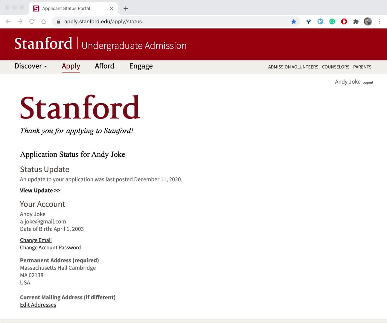Open the green Grammarly extension icon
The width and height of the screenshot is (387, 323).
click(x=332, y=22)
